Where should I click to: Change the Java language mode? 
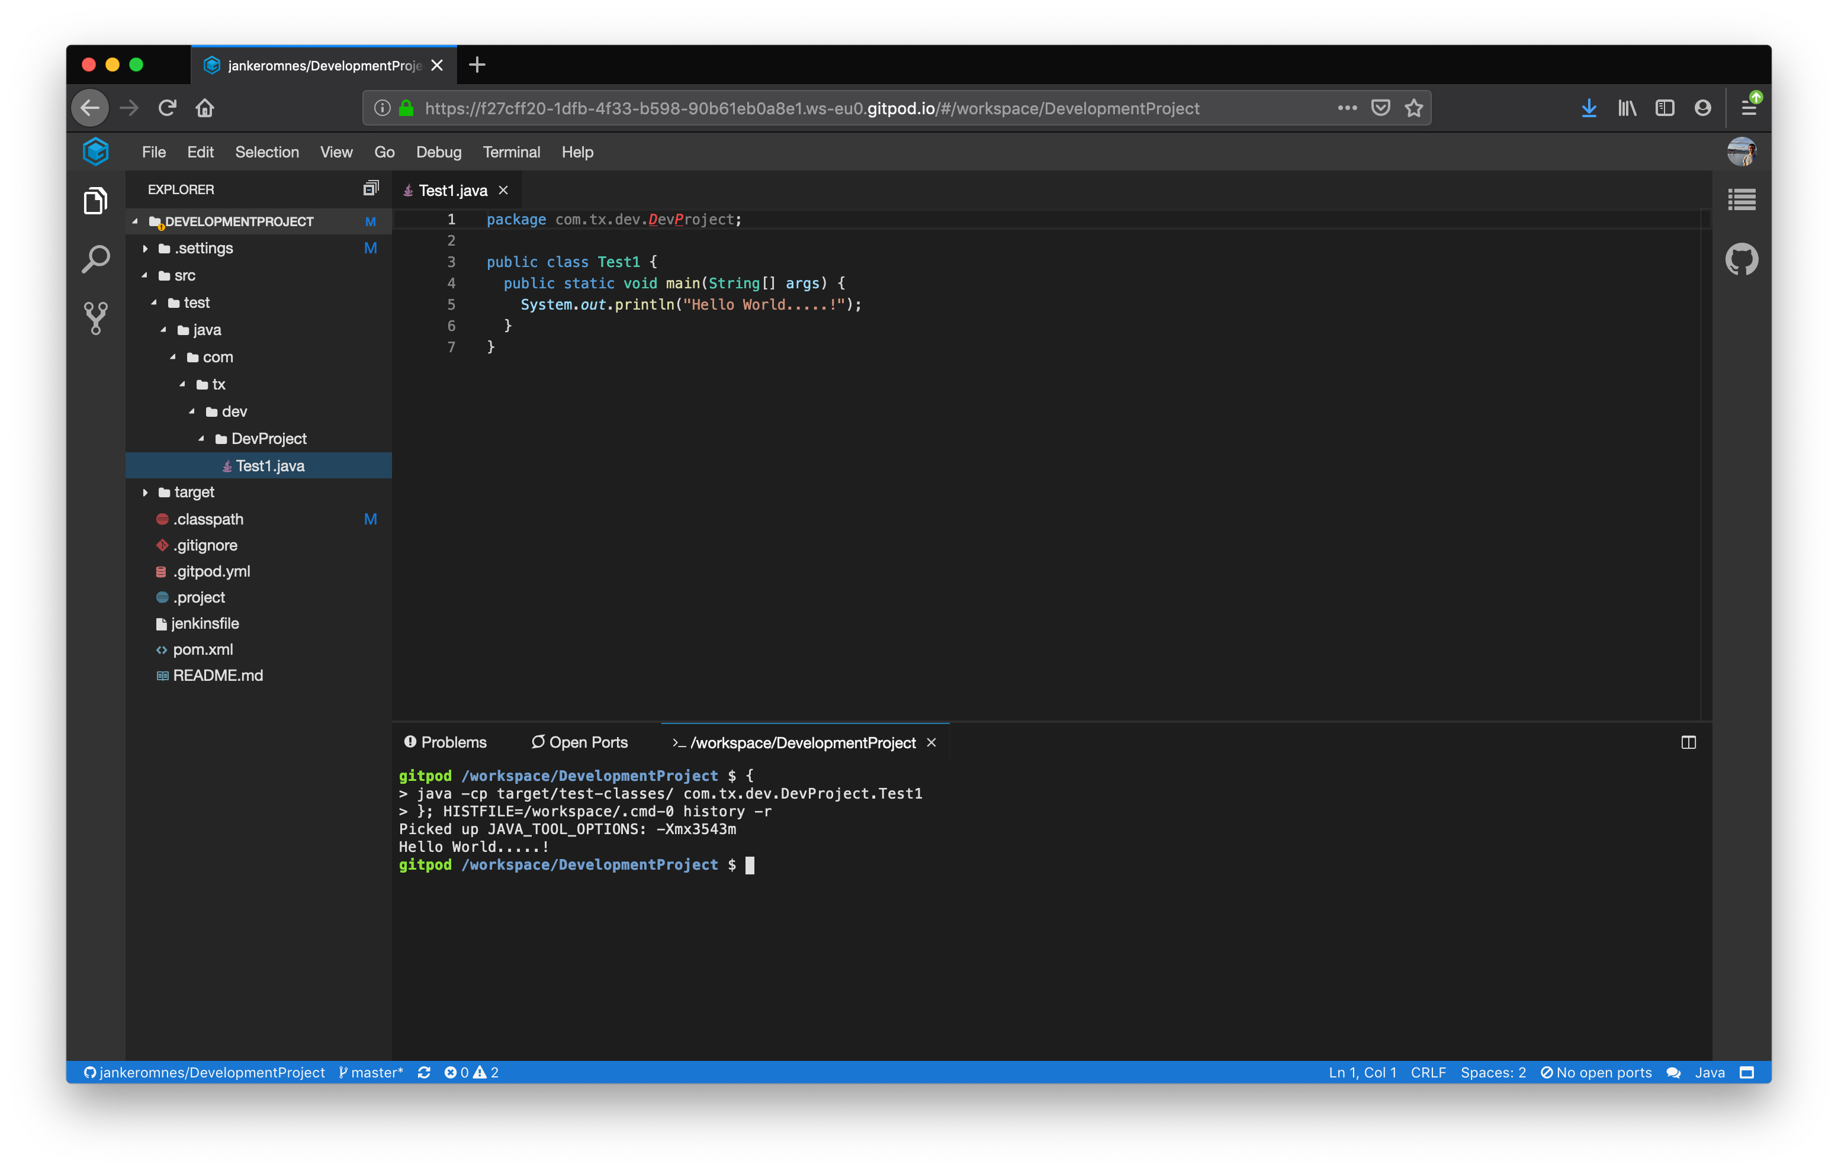point(1709,1072)
